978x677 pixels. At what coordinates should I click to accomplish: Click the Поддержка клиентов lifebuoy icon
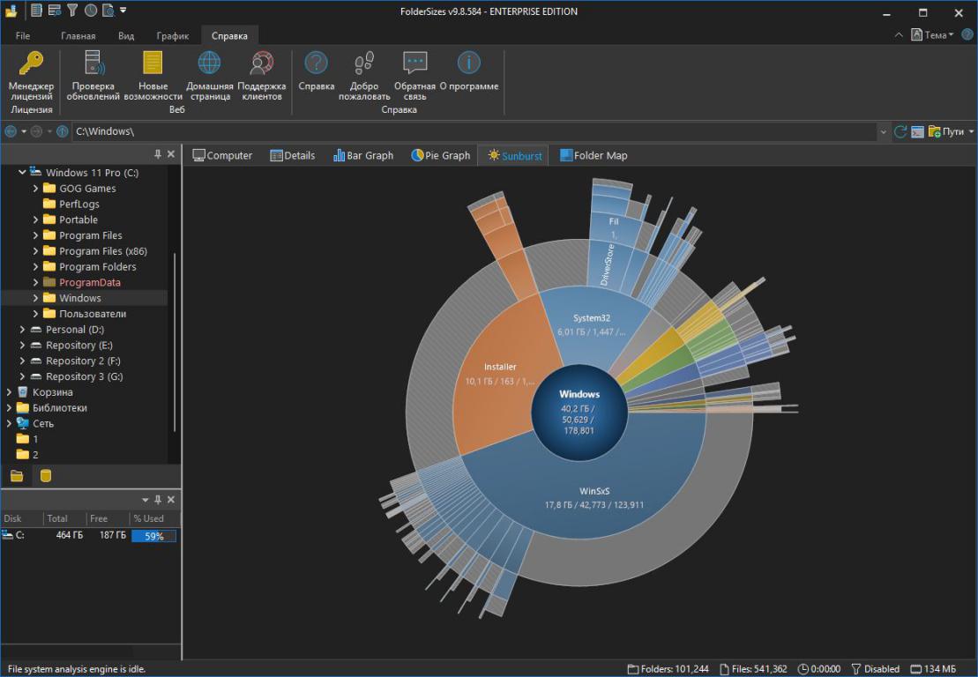click(261, 64)
